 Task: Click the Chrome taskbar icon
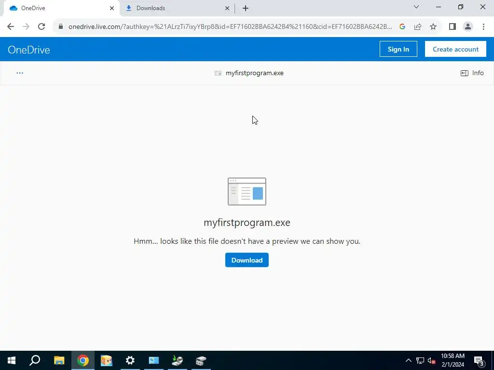coord(83,360)
